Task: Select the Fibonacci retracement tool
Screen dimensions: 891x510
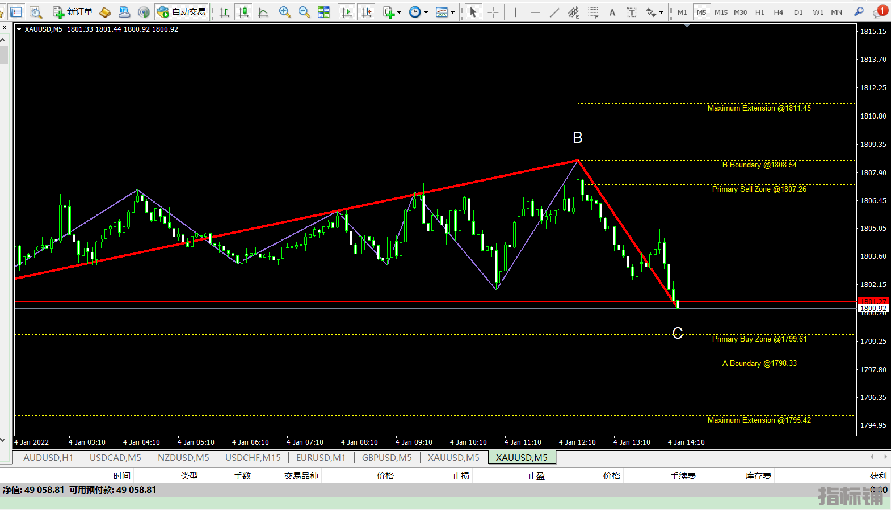Action: tap(593, 12)
